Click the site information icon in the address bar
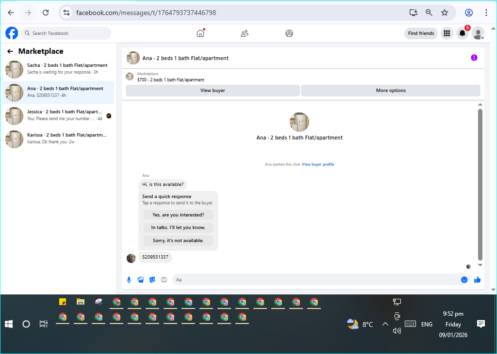The image size is (497, 354). pos(66,13)
